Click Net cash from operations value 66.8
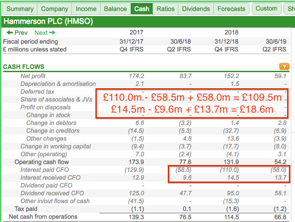Screen dimensions: 295x222 click(280, 217)
